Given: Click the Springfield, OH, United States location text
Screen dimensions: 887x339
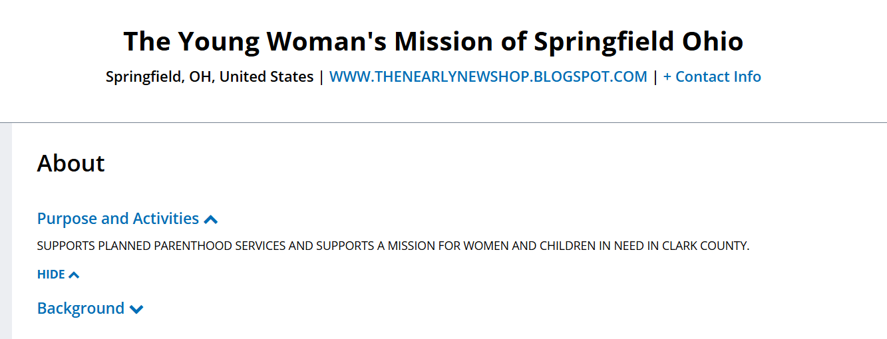Looking at the screenshot, I should tap(210, 77).
